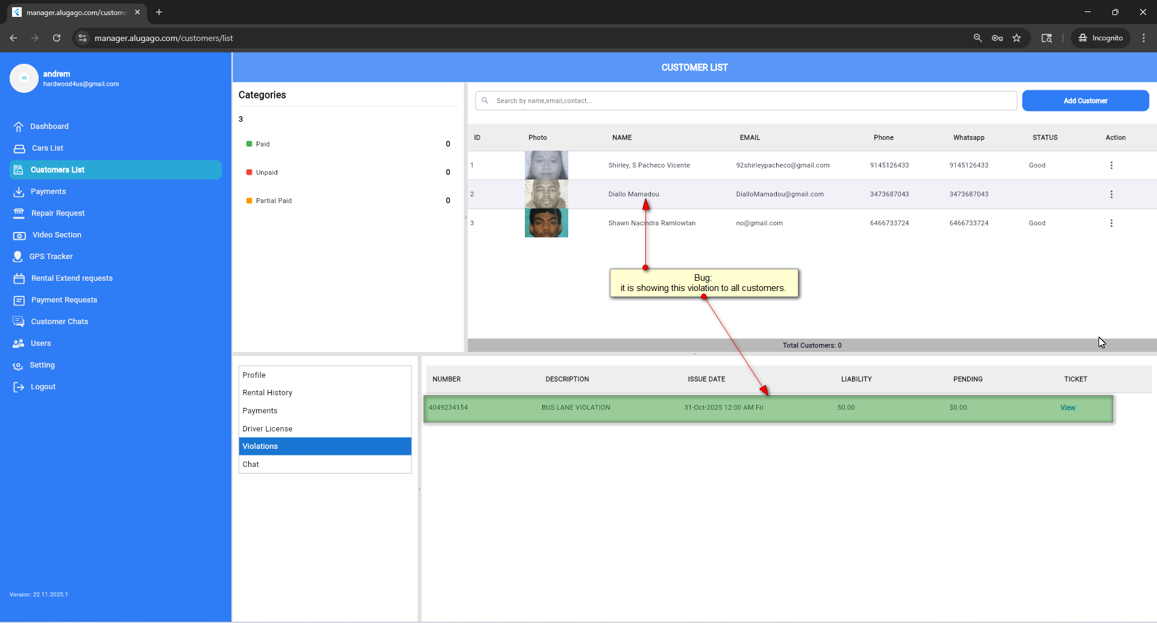Click the Add Customer button
The height and width of the screenshot is (623, 1157).
pos(1085,101)
